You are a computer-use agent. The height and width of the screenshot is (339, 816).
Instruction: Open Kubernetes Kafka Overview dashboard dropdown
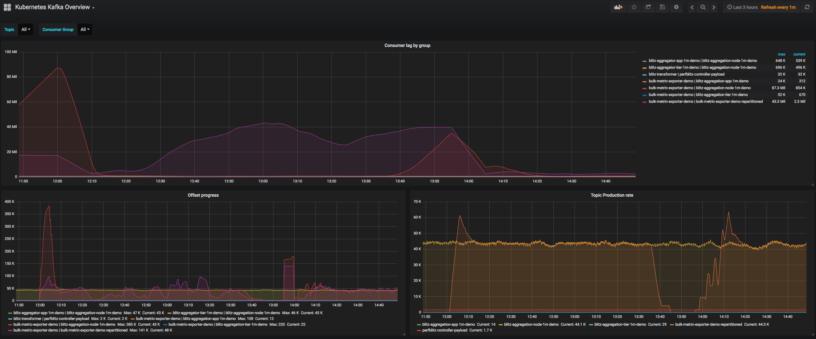point(55,7)
